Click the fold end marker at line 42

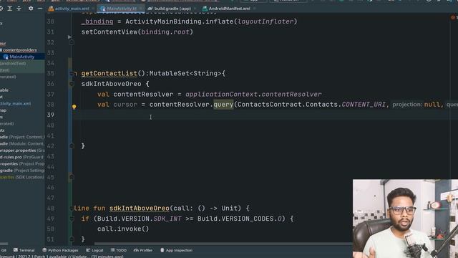(x=72, y=146)
